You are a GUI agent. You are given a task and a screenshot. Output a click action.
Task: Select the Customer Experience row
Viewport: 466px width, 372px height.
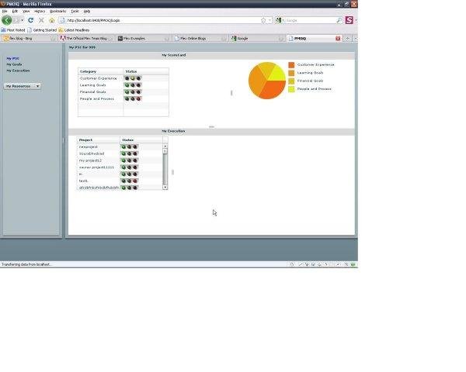coord(123,78)
